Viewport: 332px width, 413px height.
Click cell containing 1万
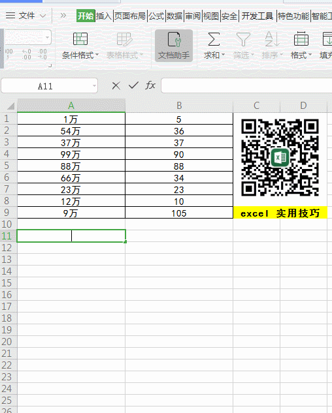click(x=71, y=119)
